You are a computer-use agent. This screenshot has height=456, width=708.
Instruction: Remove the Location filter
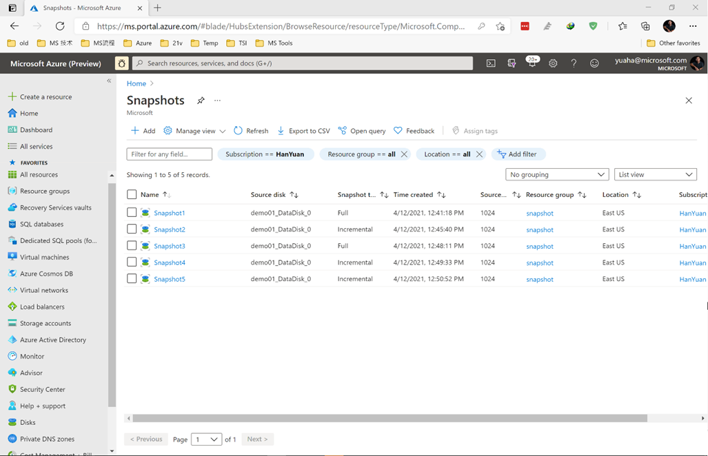pos(479,154)
